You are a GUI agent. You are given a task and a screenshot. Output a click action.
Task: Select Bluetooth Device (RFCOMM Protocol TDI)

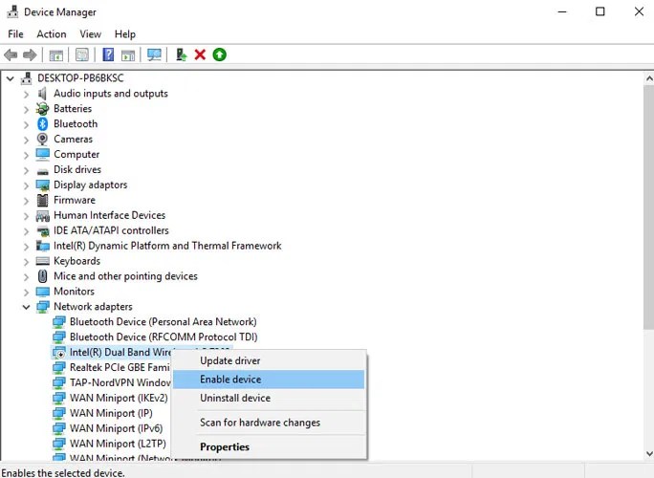(x=163, y=337)
